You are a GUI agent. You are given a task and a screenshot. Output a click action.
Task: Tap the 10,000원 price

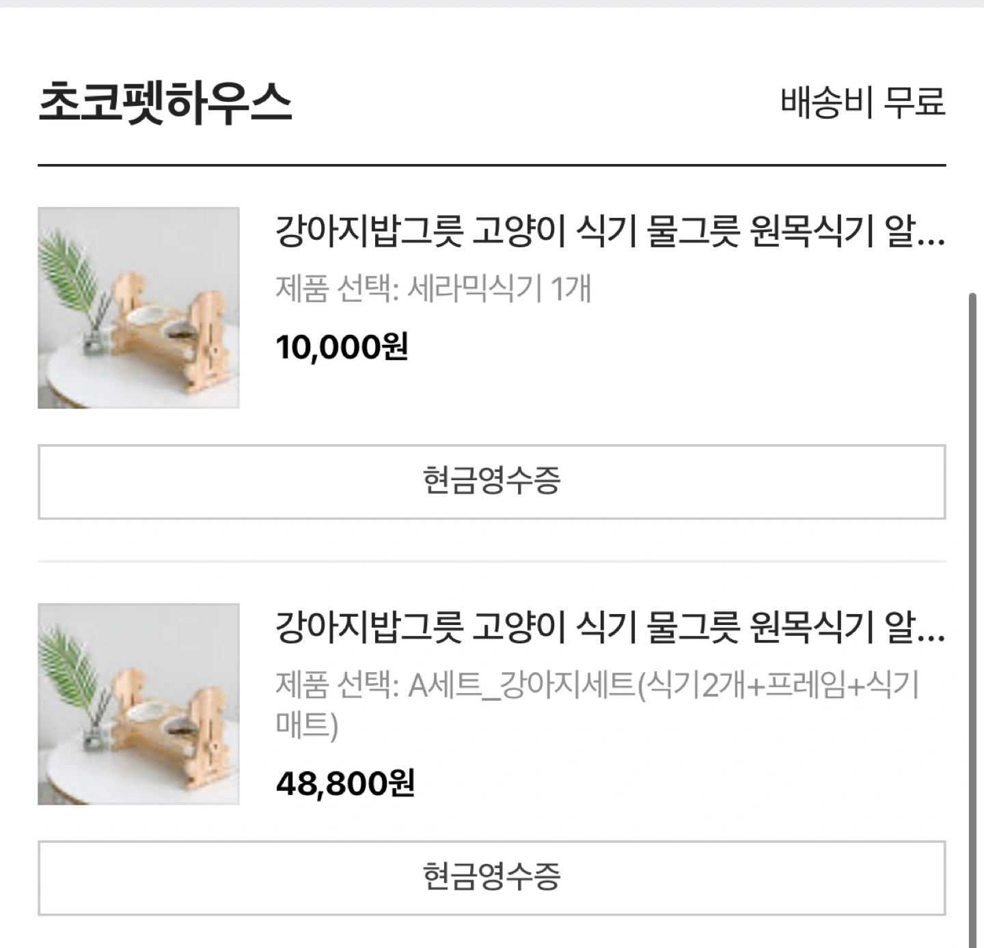point(342,347)
